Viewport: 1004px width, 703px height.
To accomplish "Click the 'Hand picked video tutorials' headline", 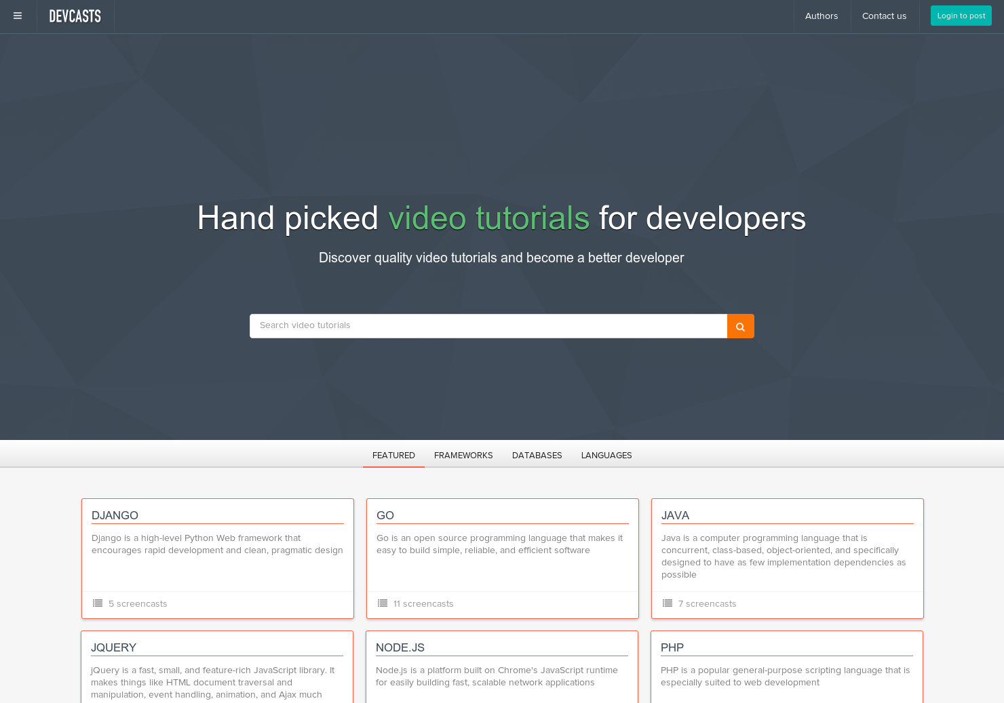I will (501, 218).
